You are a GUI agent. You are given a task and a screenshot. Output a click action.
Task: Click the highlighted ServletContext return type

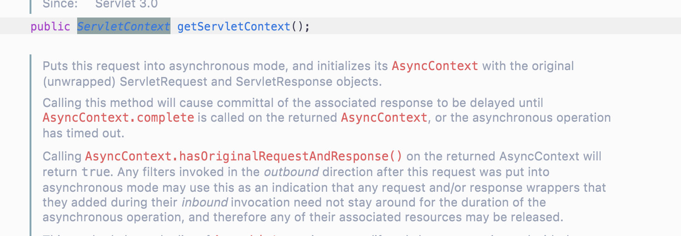[x=124, y=26]
